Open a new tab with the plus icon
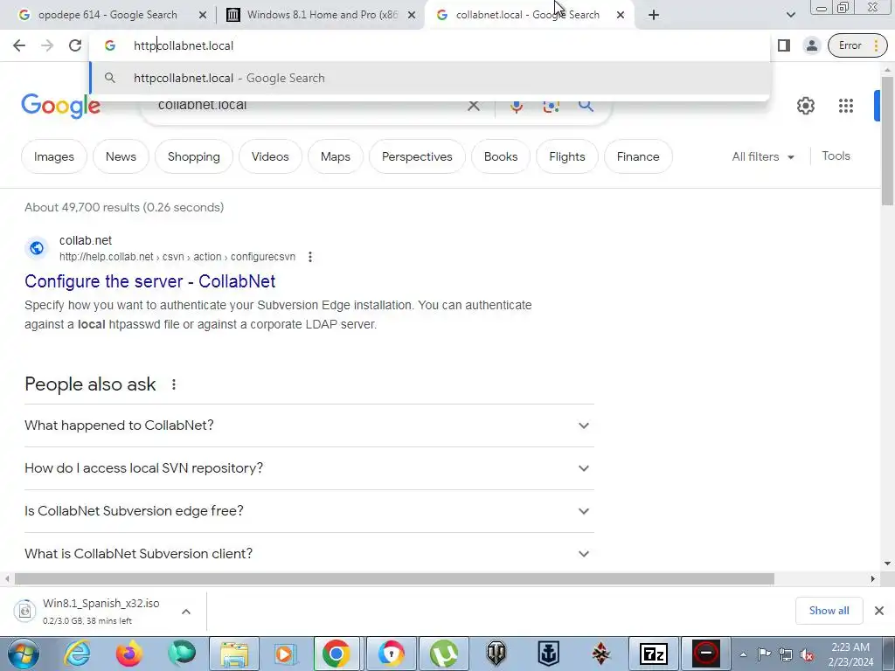The width and height of the screenshot is (895, 671). click(x=654, y=15)
